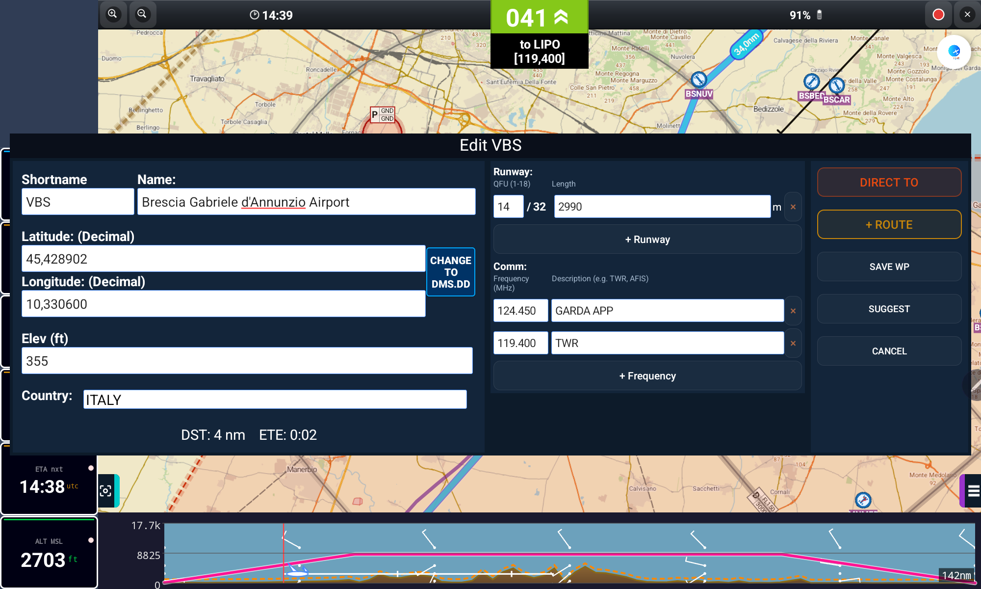Select the BSNUV waypoint marker
The width and height of the screenshot is (981, 589).
pos(699,80)
